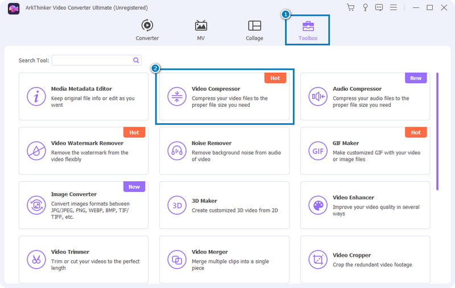Click "Improve your video quality" description
This screenshot has width=455, height=288.
(376, 210)
